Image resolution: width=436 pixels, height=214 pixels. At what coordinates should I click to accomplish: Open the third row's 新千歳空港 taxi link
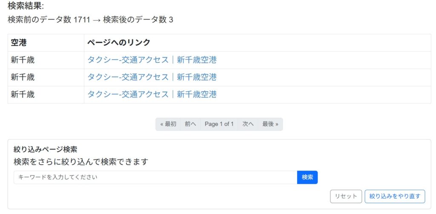pyautogui.click(x=152, y=94)
